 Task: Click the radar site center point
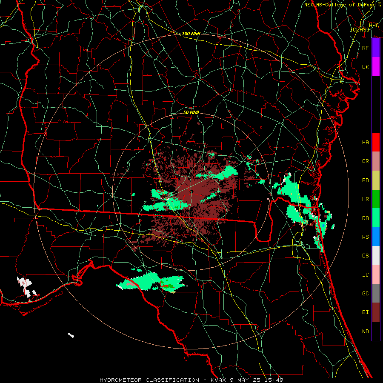[x=191, y=192]
